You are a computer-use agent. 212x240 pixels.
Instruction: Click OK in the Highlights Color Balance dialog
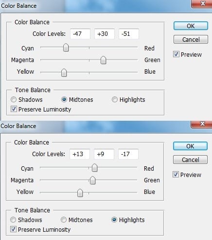pyautogui.click(x=190, y=146)
